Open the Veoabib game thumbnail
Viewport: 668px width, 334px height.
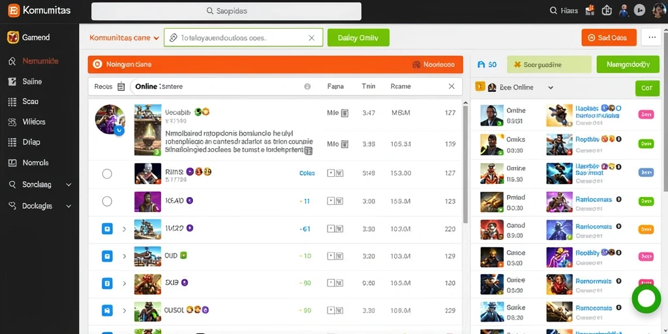pyautogui.click(x=148, y=130)
